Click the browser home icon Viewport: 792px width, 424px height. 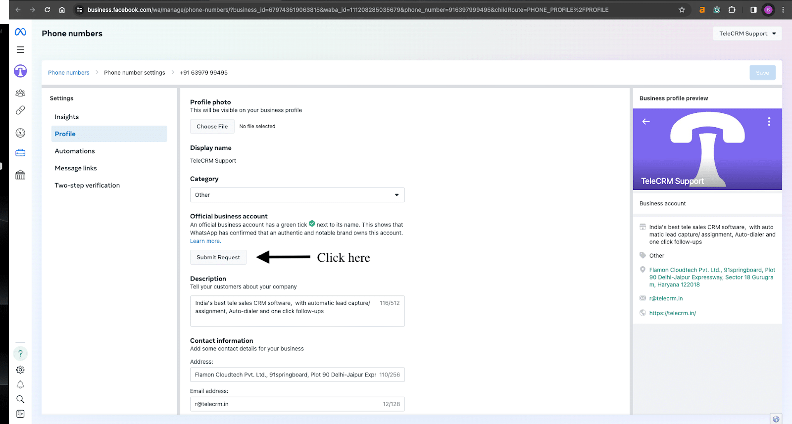(62, 10)
